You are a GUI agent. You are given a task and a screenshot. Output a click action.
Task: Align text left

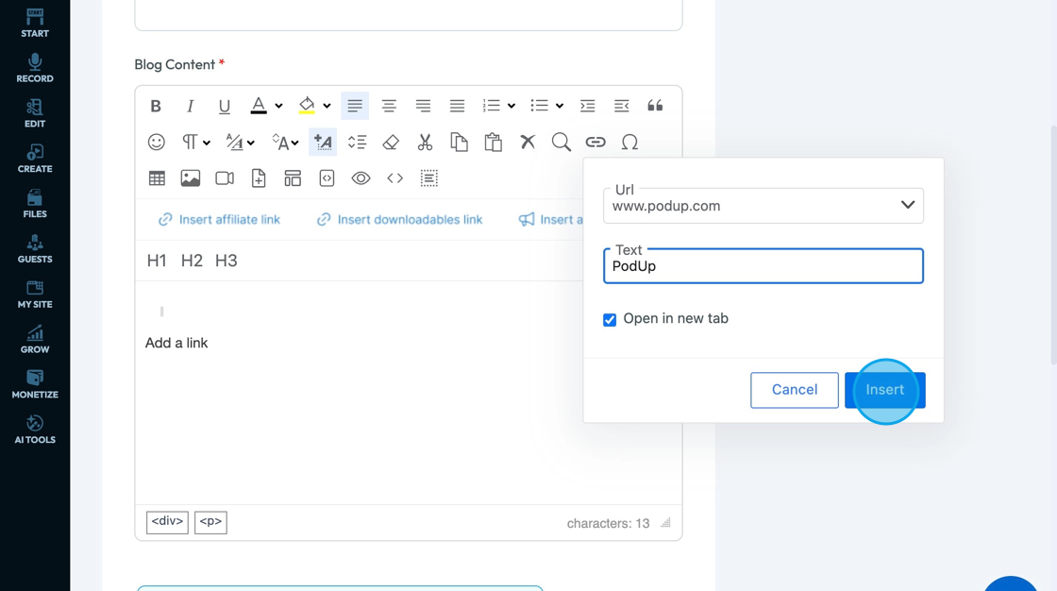(x=355, y=106)
